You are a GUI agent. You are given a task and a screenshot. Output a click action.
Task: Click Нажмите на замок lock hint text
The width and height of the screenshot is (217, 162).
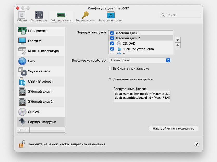point(67,144)
